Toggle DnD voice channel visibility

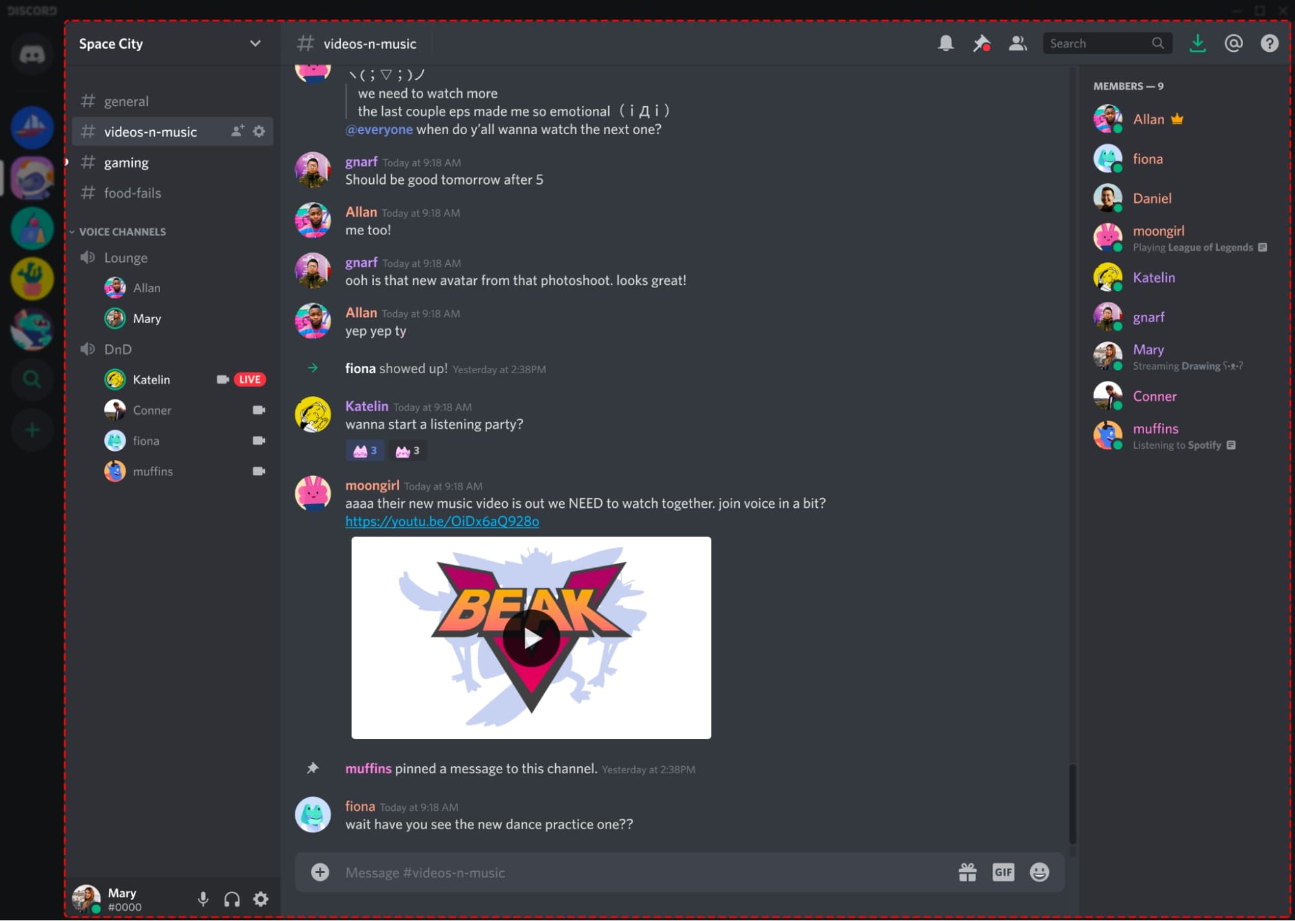click(118, 349)
